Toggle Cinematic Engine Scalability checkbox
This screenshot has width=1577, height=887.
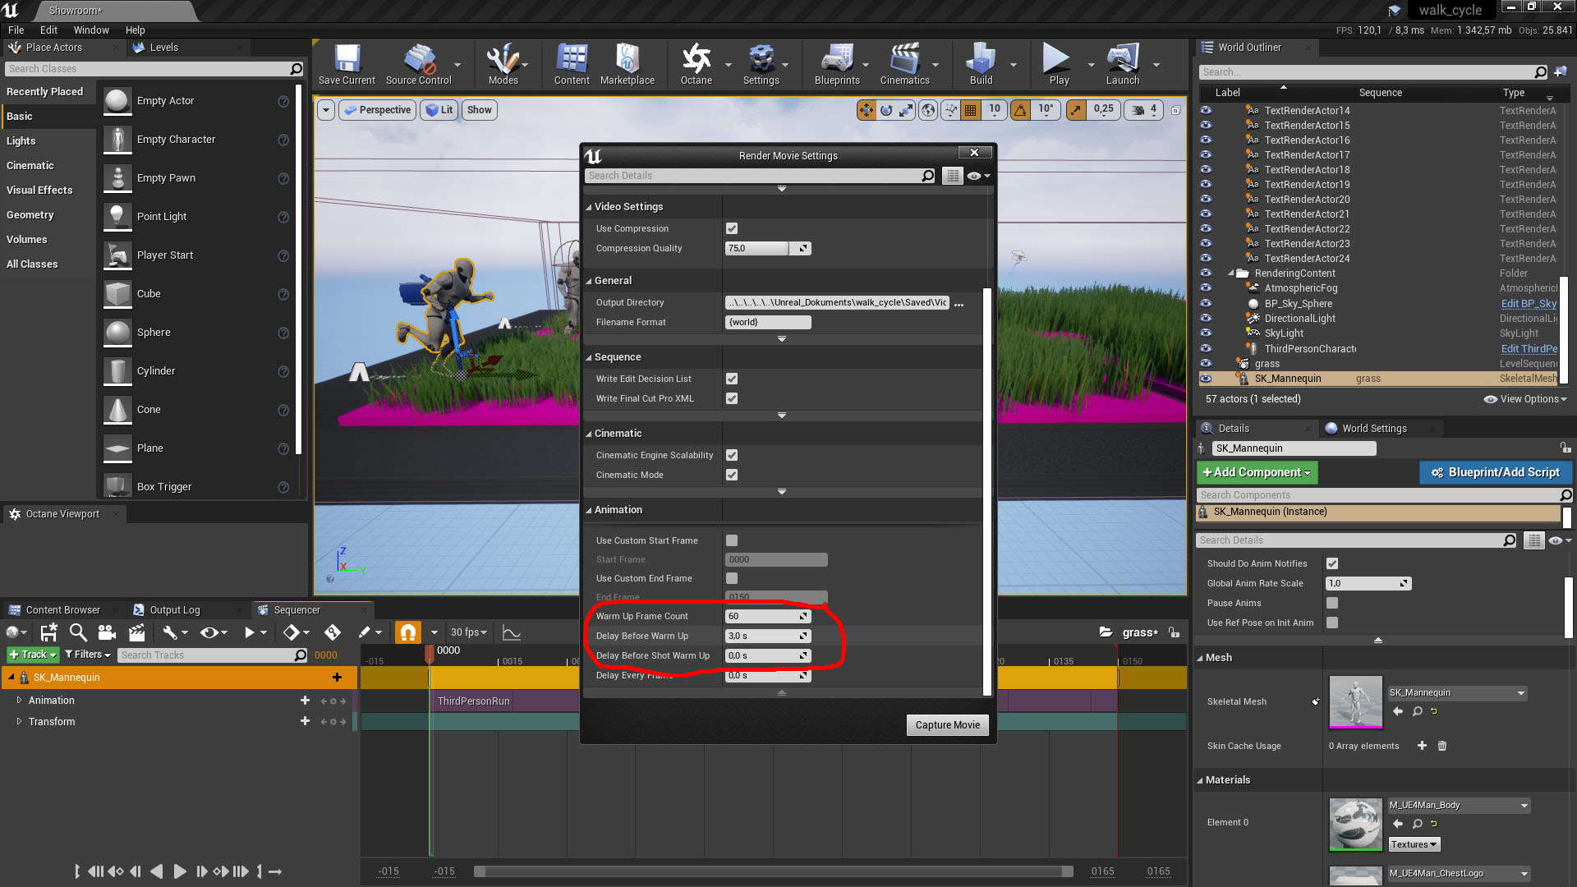tap(732, 455)
